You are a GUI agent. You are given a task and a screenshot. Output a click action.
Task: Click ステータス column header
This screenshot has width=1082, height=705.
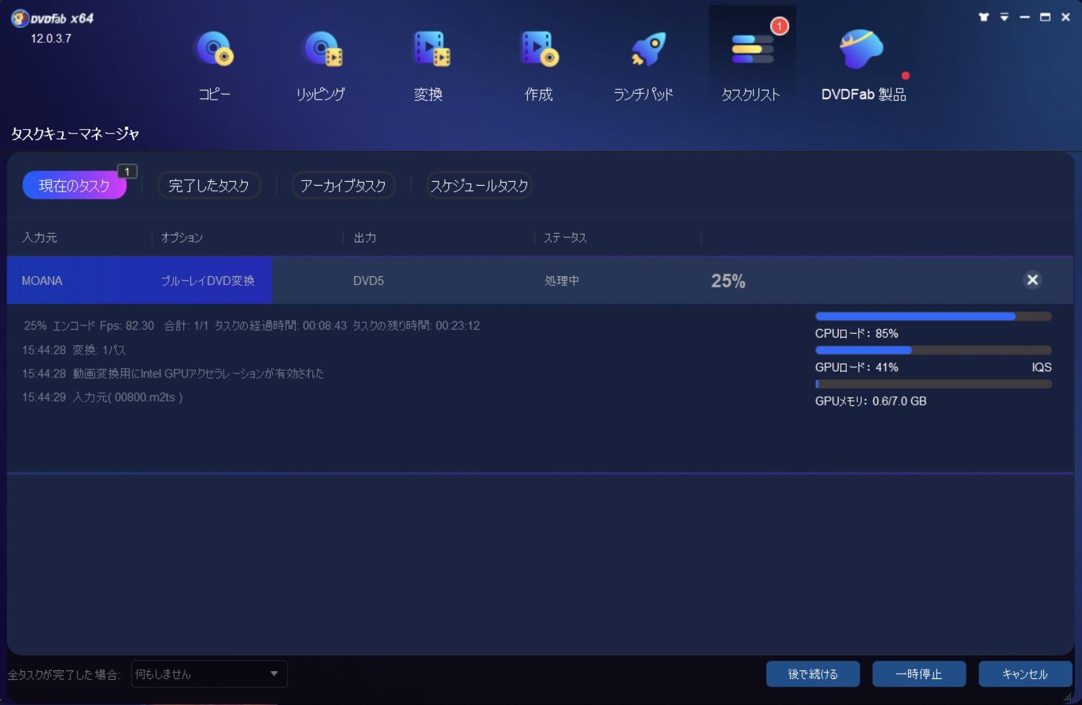coord(565,238)
